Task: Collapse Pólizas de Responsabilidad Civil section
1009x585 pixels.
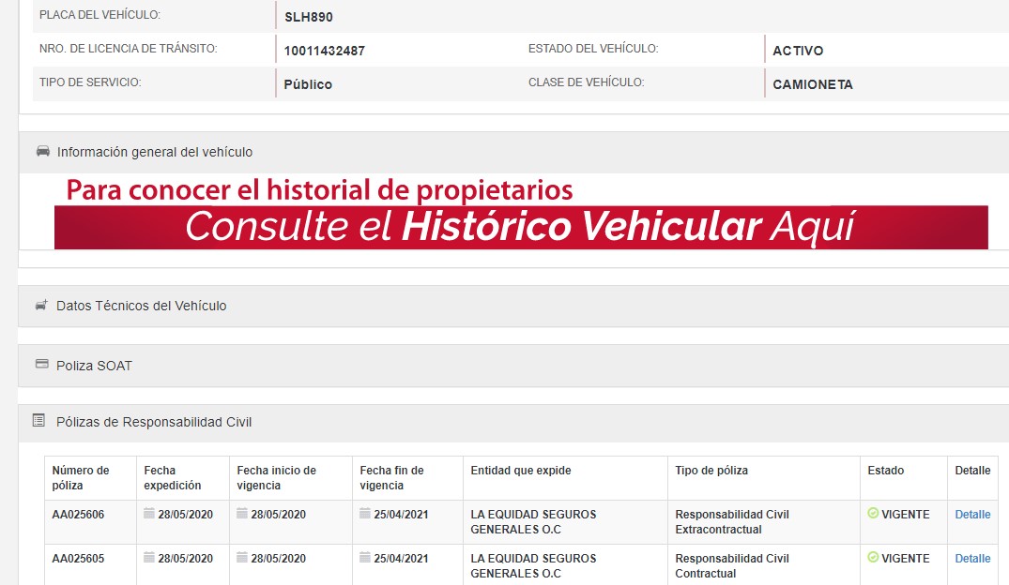Action: [154, 422]
